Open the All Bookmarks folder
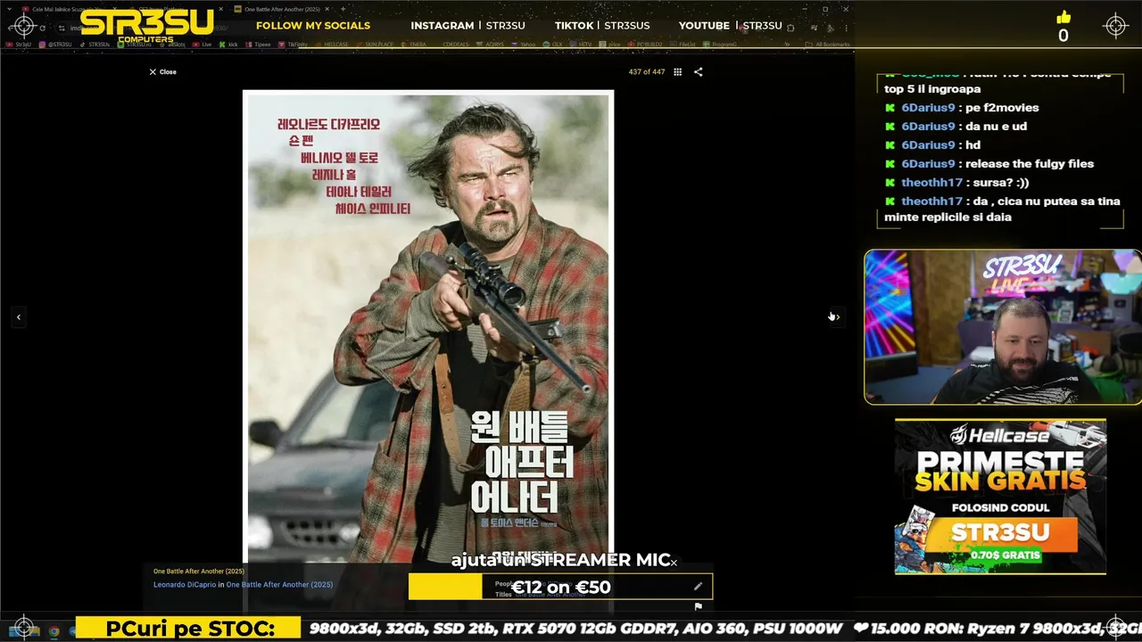This screenshot has width=1142, height=642. coord(828,45)
